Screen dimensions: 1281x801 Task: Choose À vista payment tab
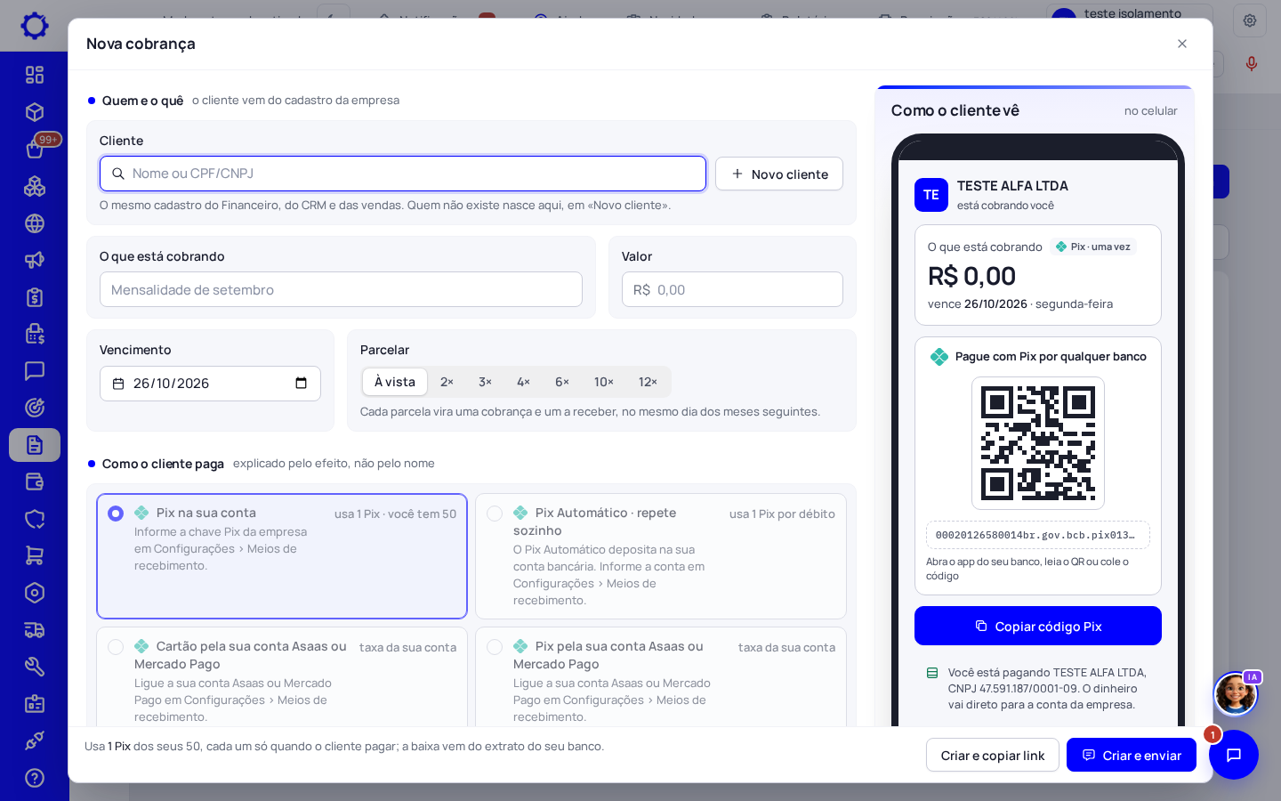point(395,382)
